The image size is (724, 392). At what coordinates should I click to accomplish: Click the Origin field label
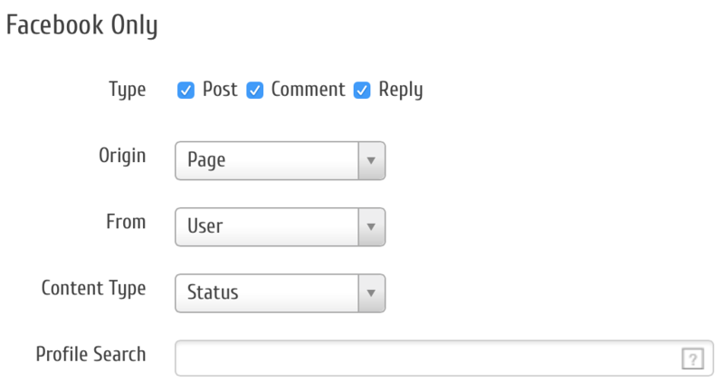coord(121,155)
